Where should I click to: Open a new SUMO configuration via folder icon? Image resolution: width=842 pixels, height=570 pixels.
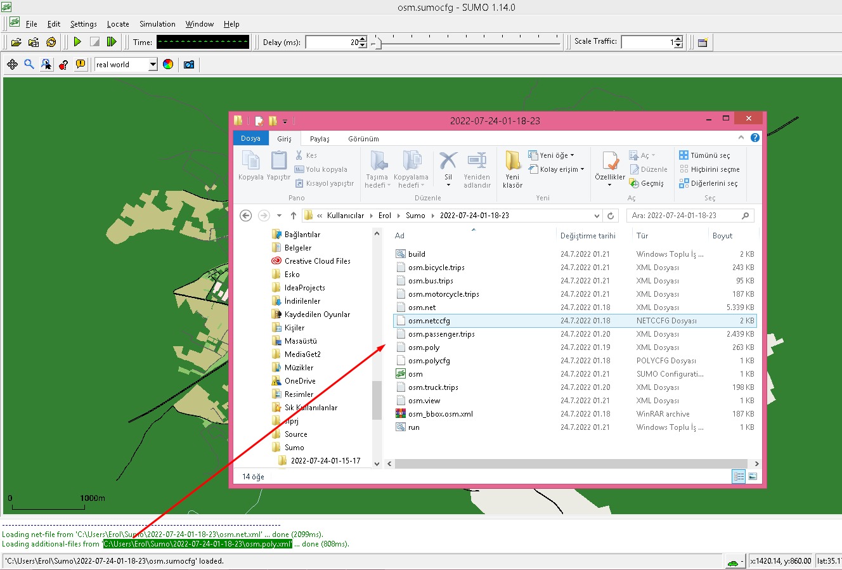16,42
